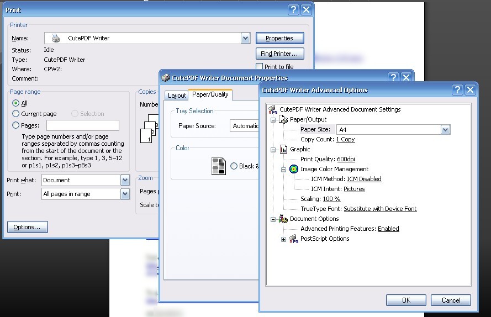Click the 100 % Scaling value

(x=331, y=199)
